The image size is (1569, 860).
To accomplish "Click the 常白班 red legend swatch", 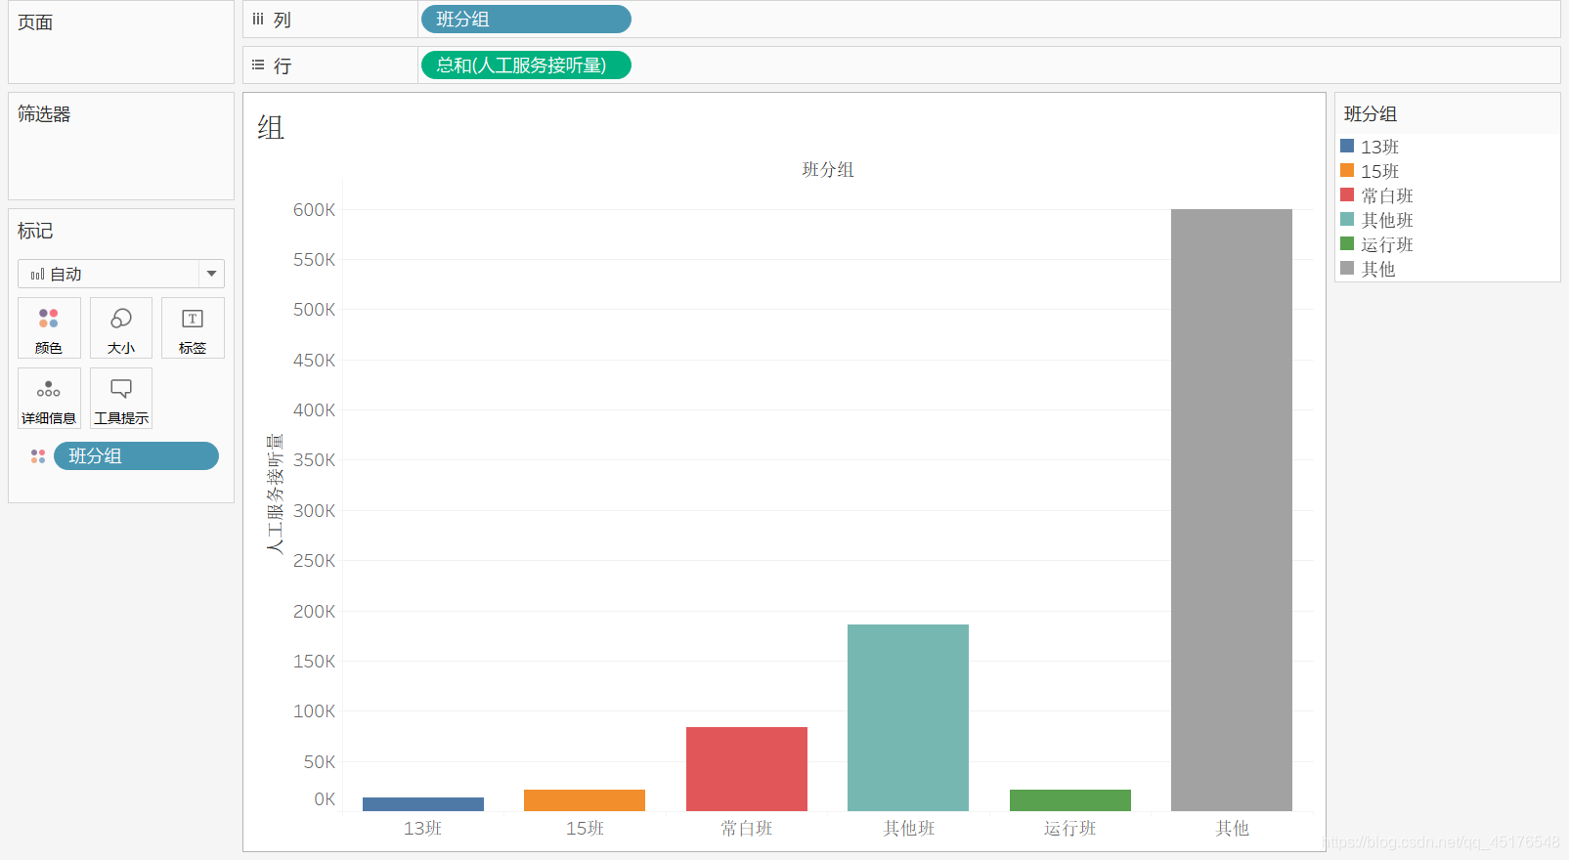I will (1347, 194).
